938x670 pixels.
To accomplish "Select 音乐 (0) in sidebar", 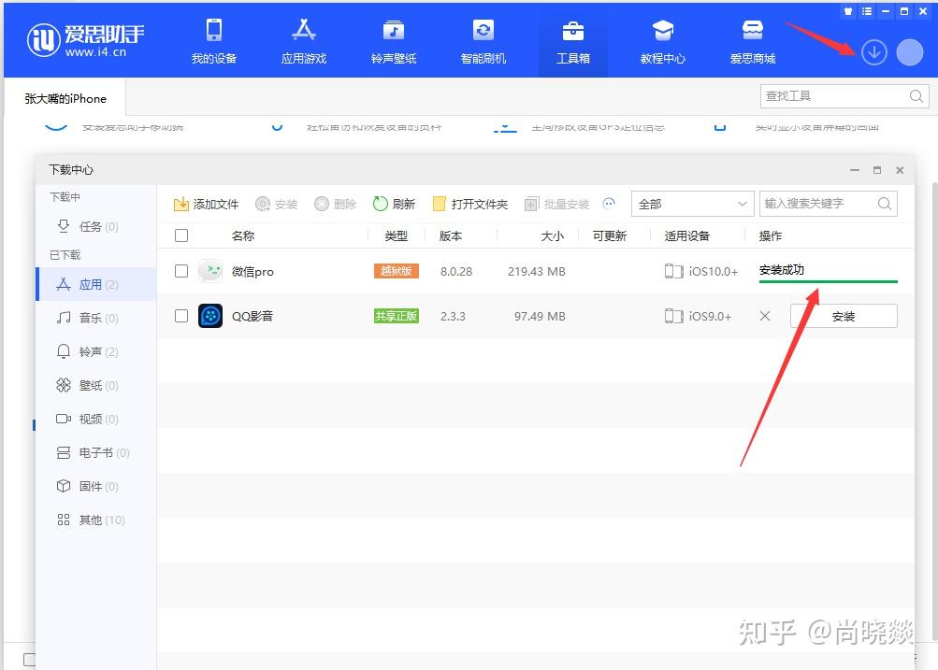I will (x=97, y=318).
